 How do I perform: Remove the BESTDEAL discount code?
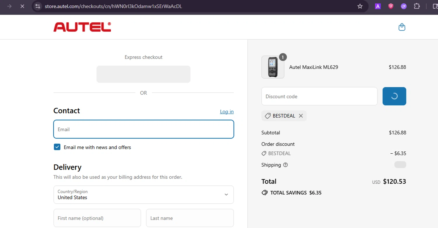point(301,116)
